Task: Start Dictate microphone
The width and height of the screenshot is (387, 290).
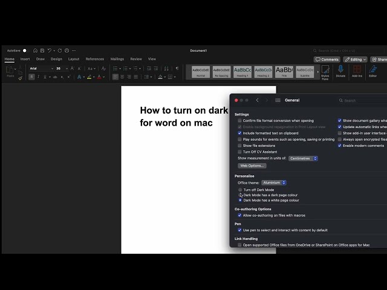Action: tap(340, 71)
